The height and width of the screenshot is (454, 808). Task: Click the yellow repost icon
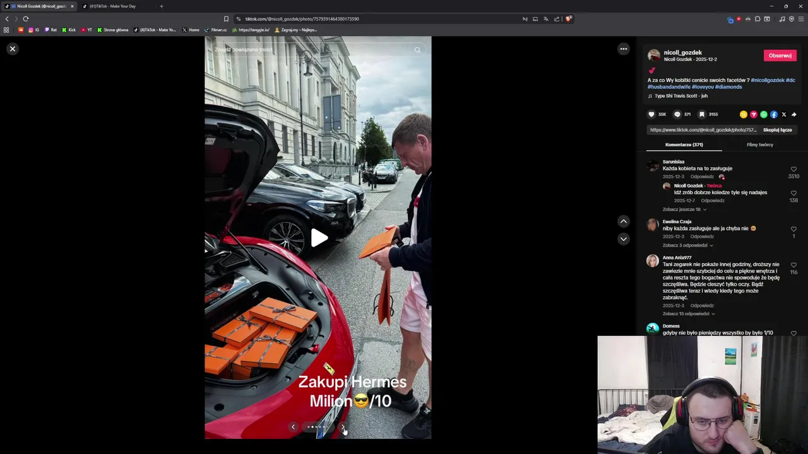point(744,114)
